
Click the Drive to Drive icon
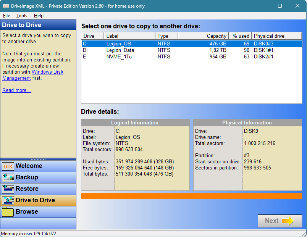[x=8, y=200]
